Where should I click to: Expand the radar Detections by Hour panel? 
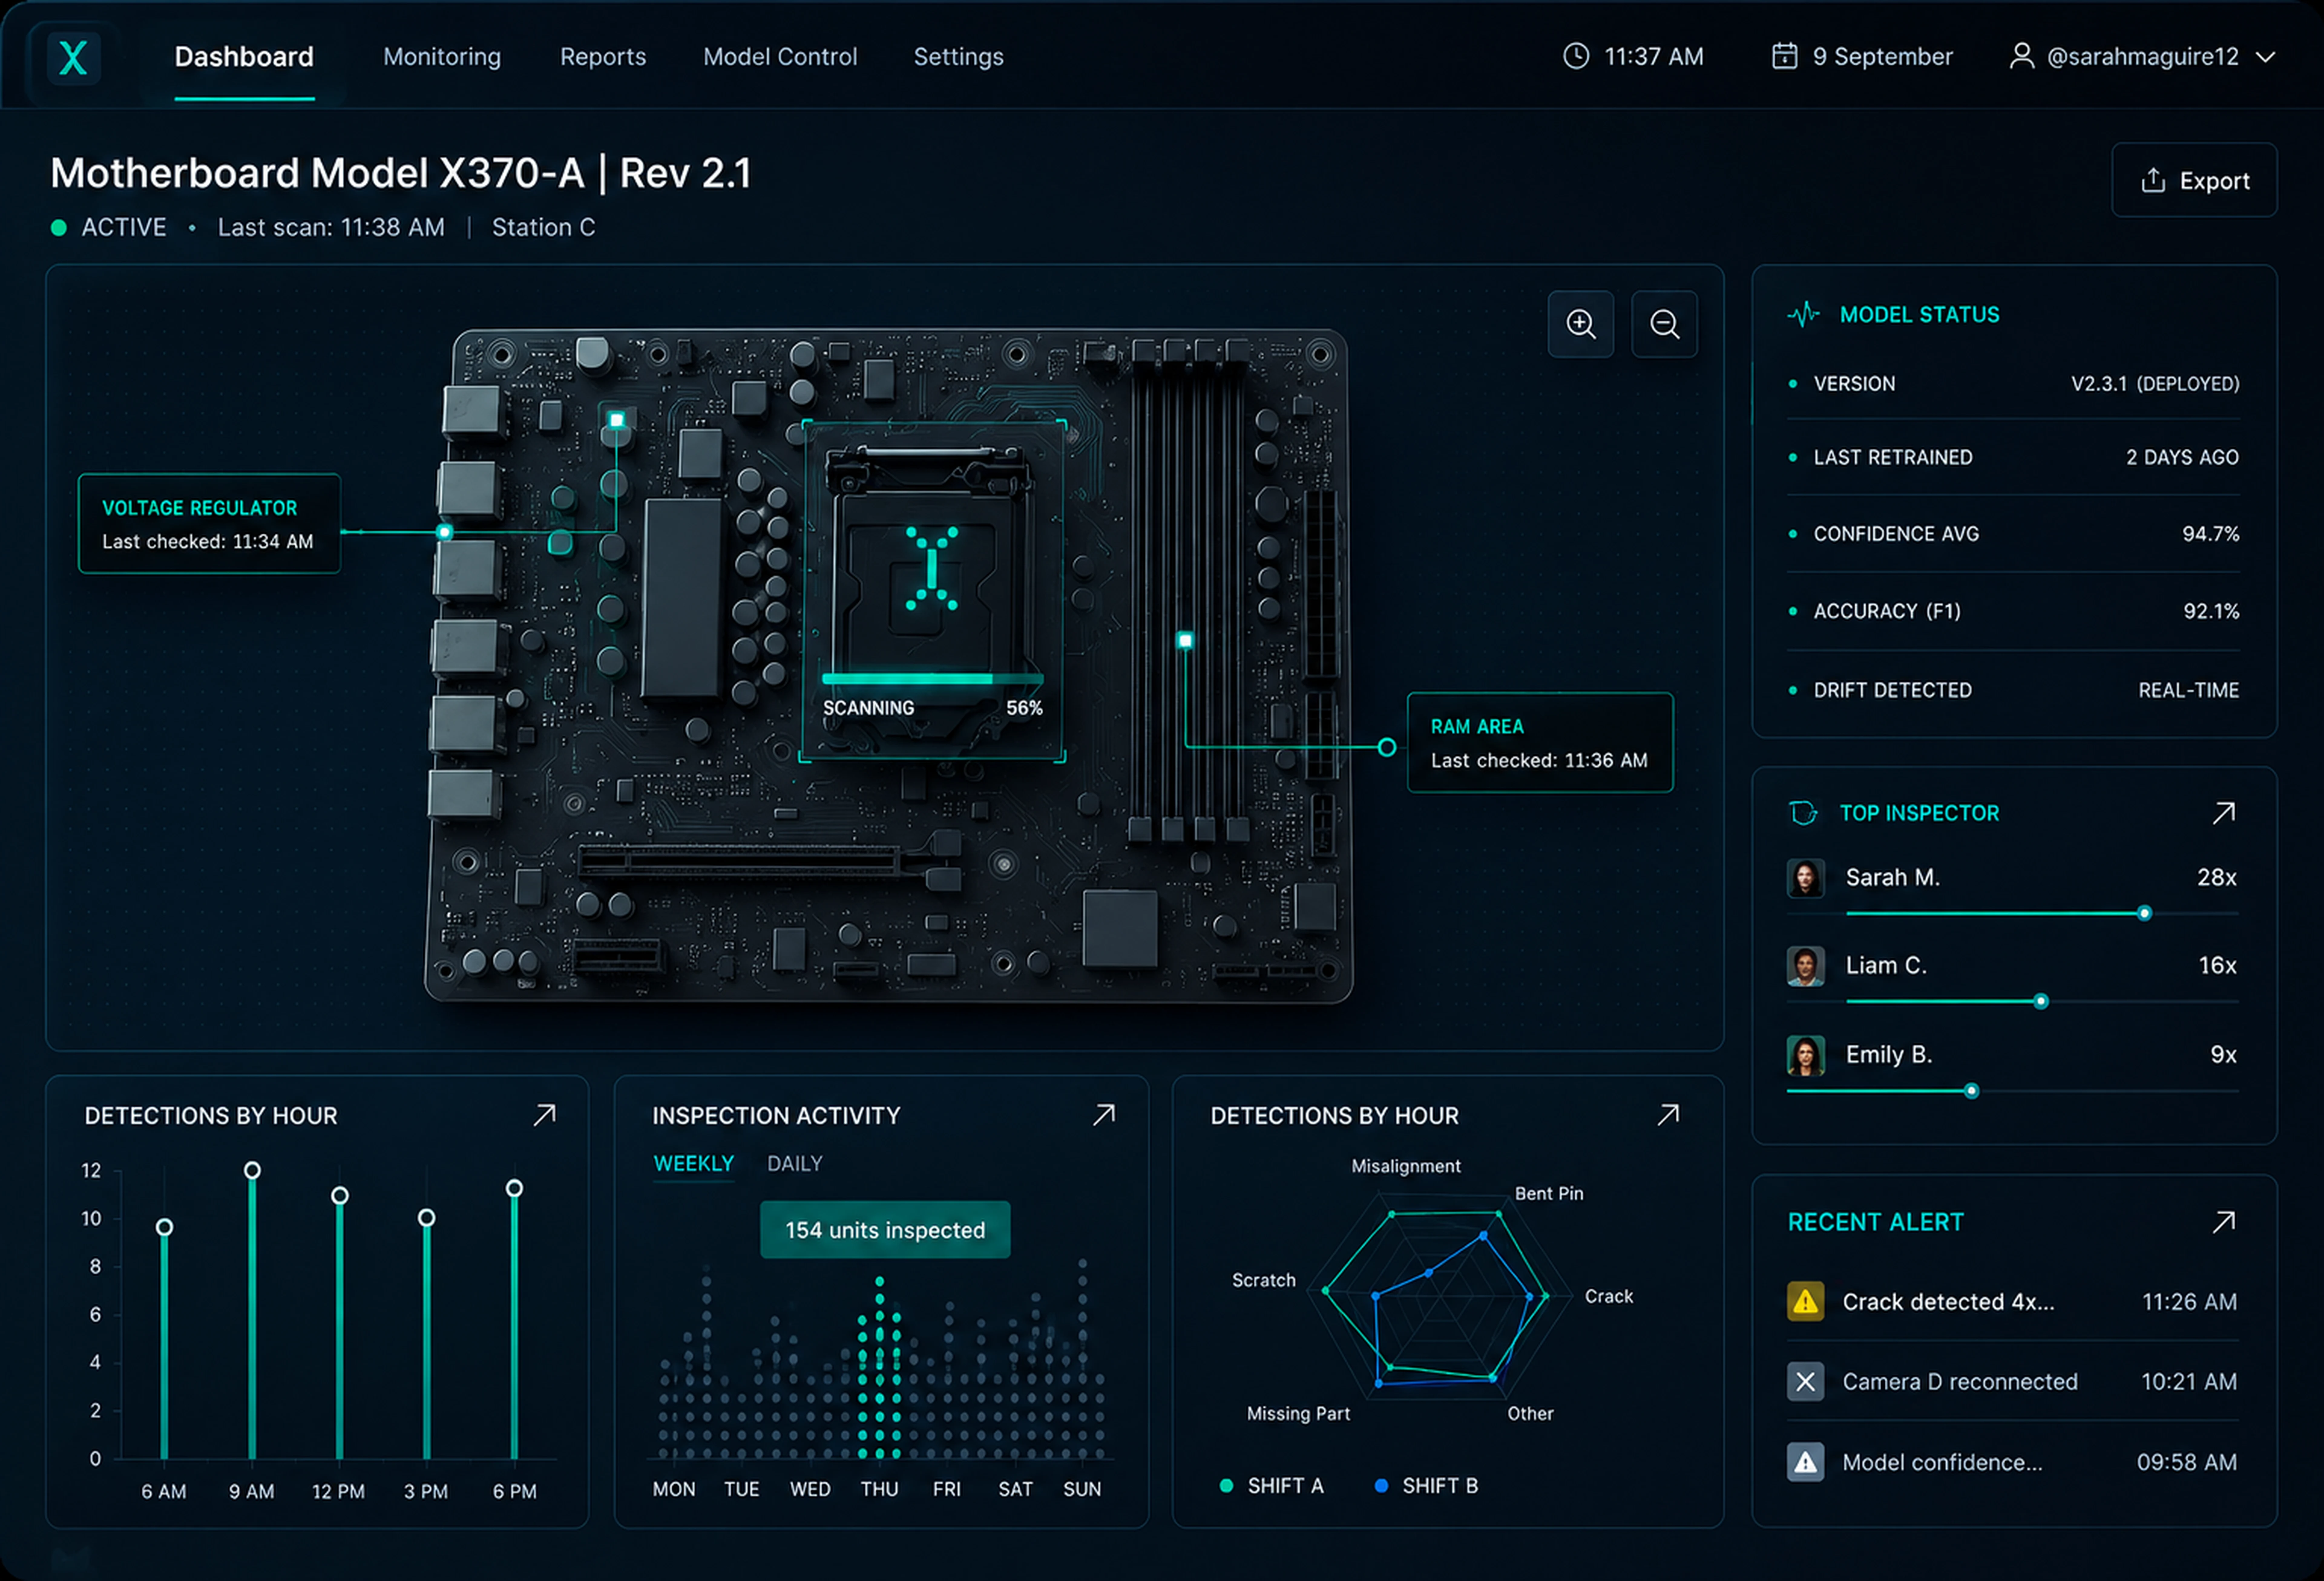(x=1668, y=1115)
